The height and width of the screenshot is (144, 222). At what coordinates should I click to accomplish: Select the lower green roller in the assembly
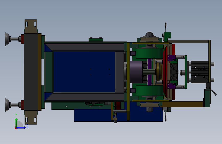[x=149, y=90]
